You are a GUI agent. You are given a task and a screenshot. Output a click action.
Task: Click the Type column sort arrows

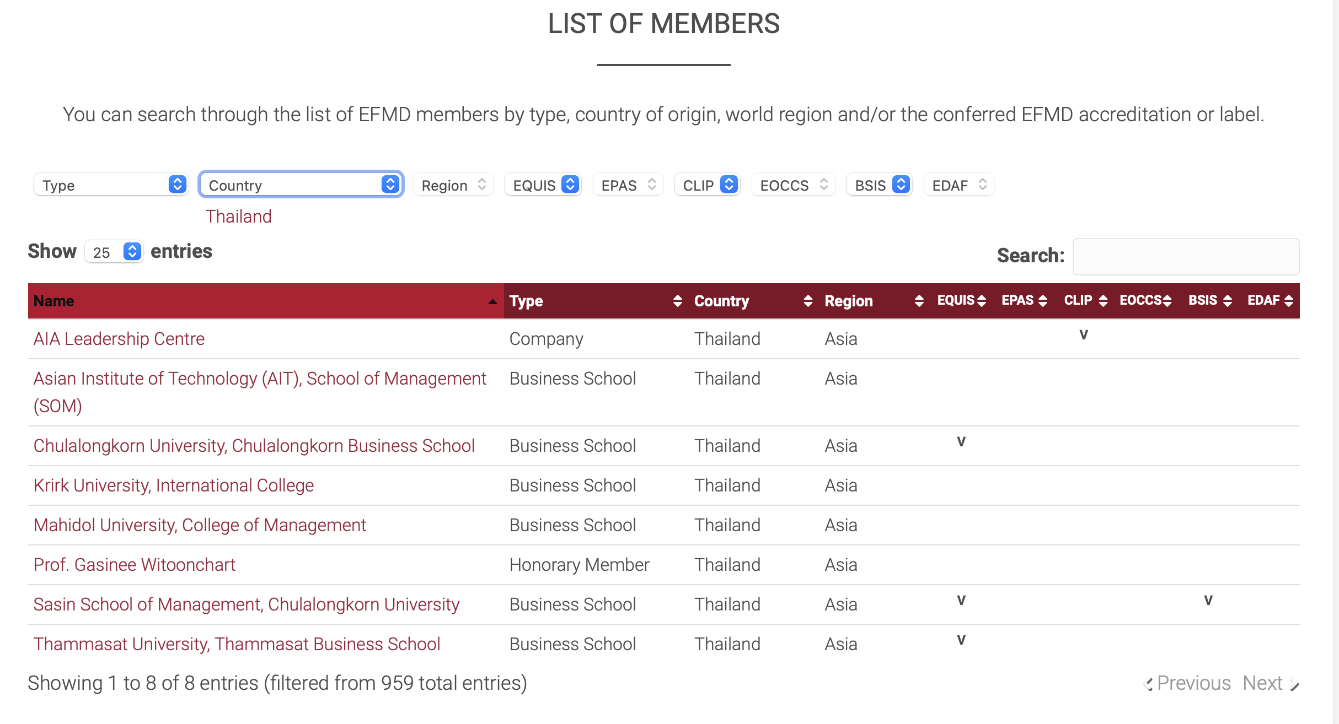click(x=677, y=301)
